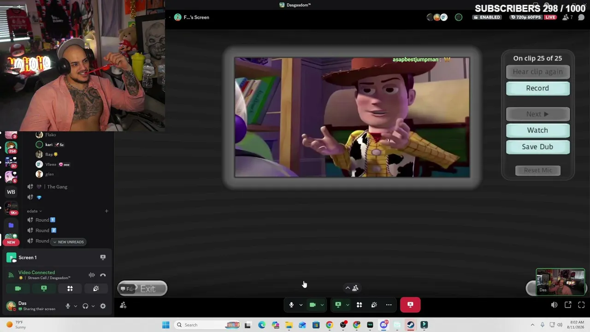Open Activities button in voice panel
The image size is (590, 332).
pos(70,289)
